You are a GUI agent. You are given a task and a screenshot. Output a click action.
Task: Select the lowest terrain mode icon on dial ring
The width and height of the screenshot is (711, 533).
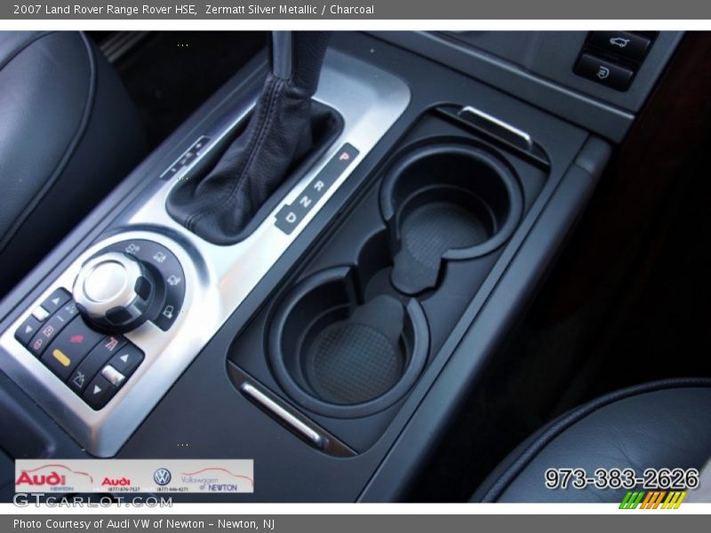pyautogui.click(x=167, y=313)
